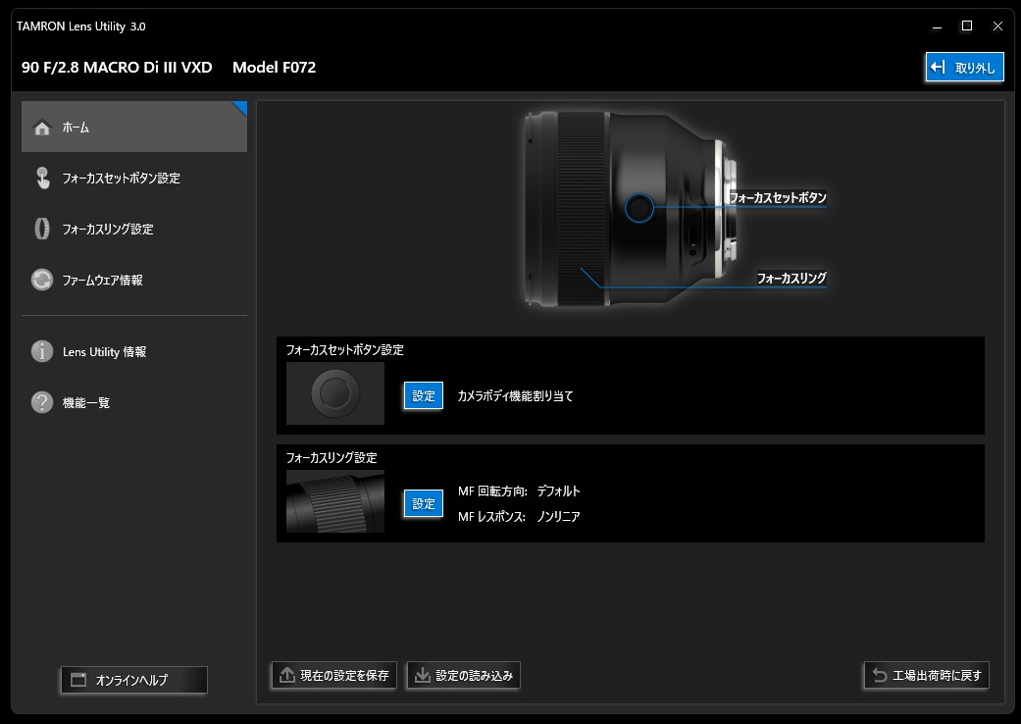Save the current settings with 現在の設定を保存
This screenshot has width=1021, height=724.
pos(333,675)
